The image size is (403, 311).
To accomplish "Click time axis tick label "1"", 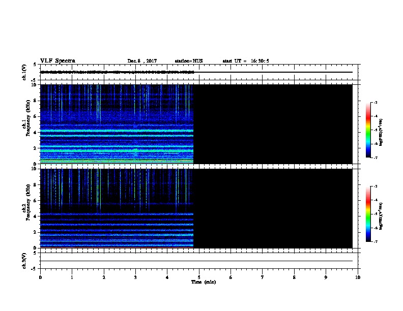I will pos(72,277).
